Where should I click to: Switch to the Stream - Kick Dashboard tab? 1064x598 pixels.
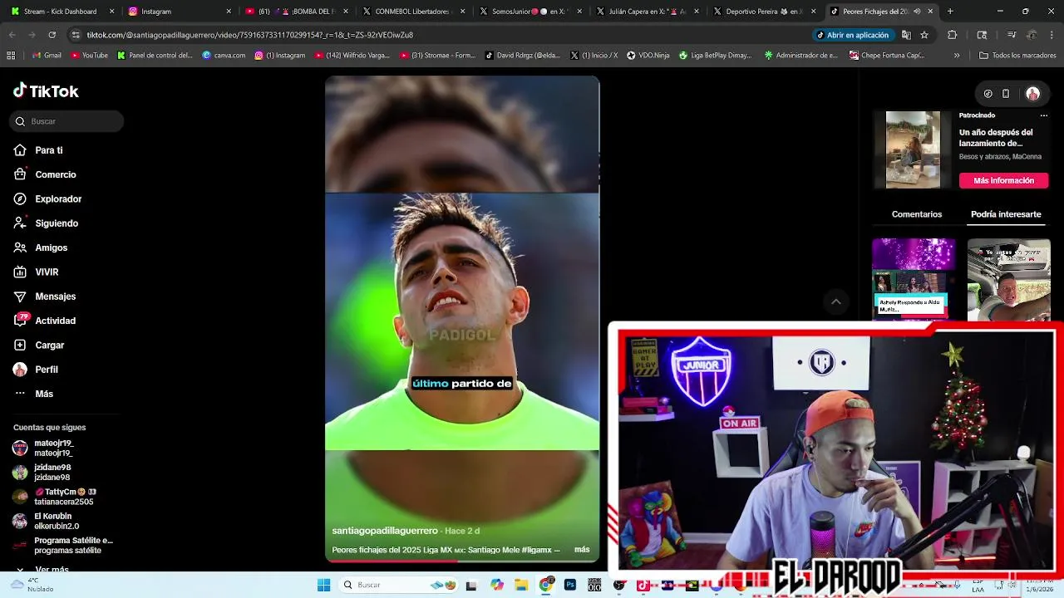coord(62,12)
